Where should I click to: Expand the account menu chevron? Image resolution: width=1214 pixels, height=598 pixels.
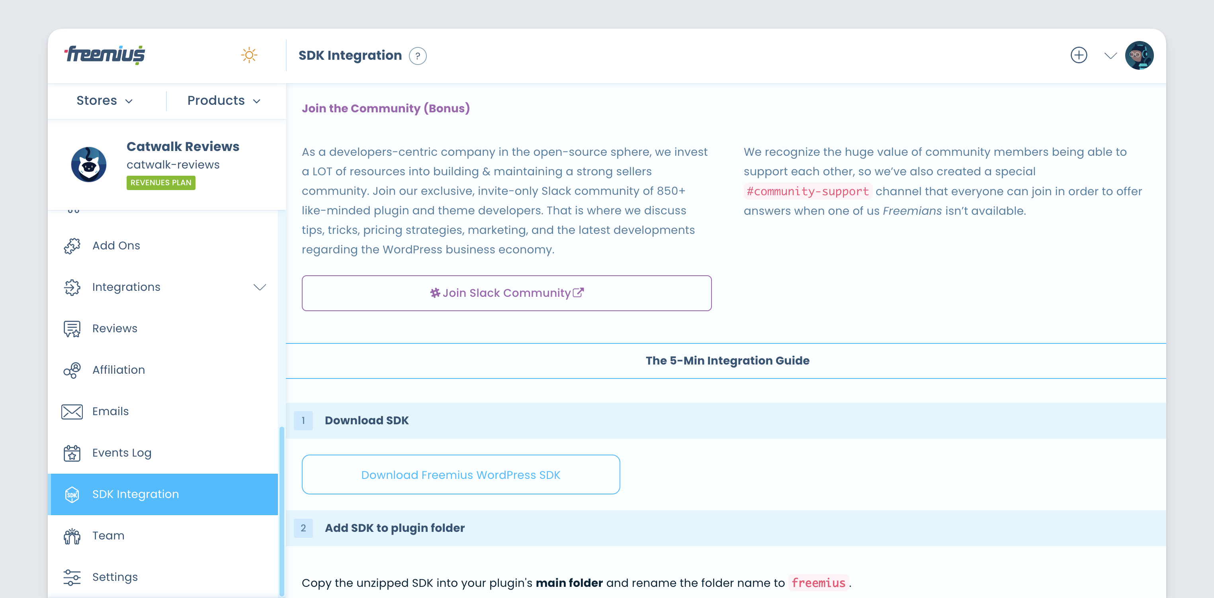(1110, 56)
